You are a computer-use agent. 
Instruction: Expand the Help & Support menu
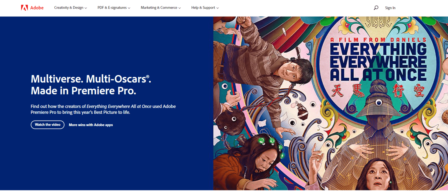point(205,8)
